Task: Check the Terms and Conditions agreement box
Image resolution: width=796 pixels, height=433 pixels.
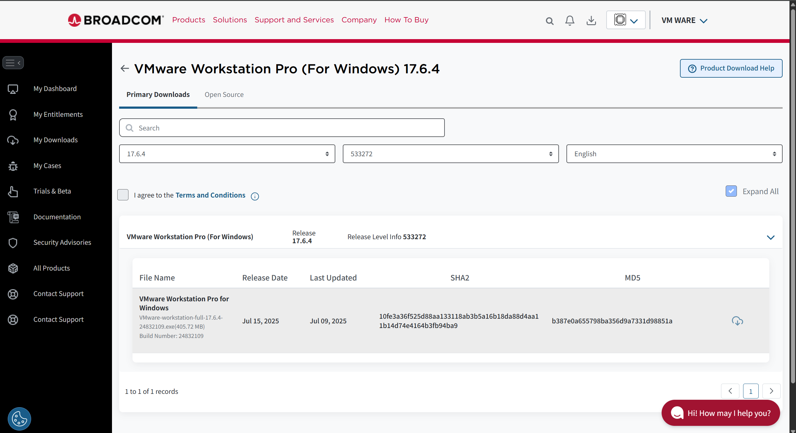Action: pos(123,195)
